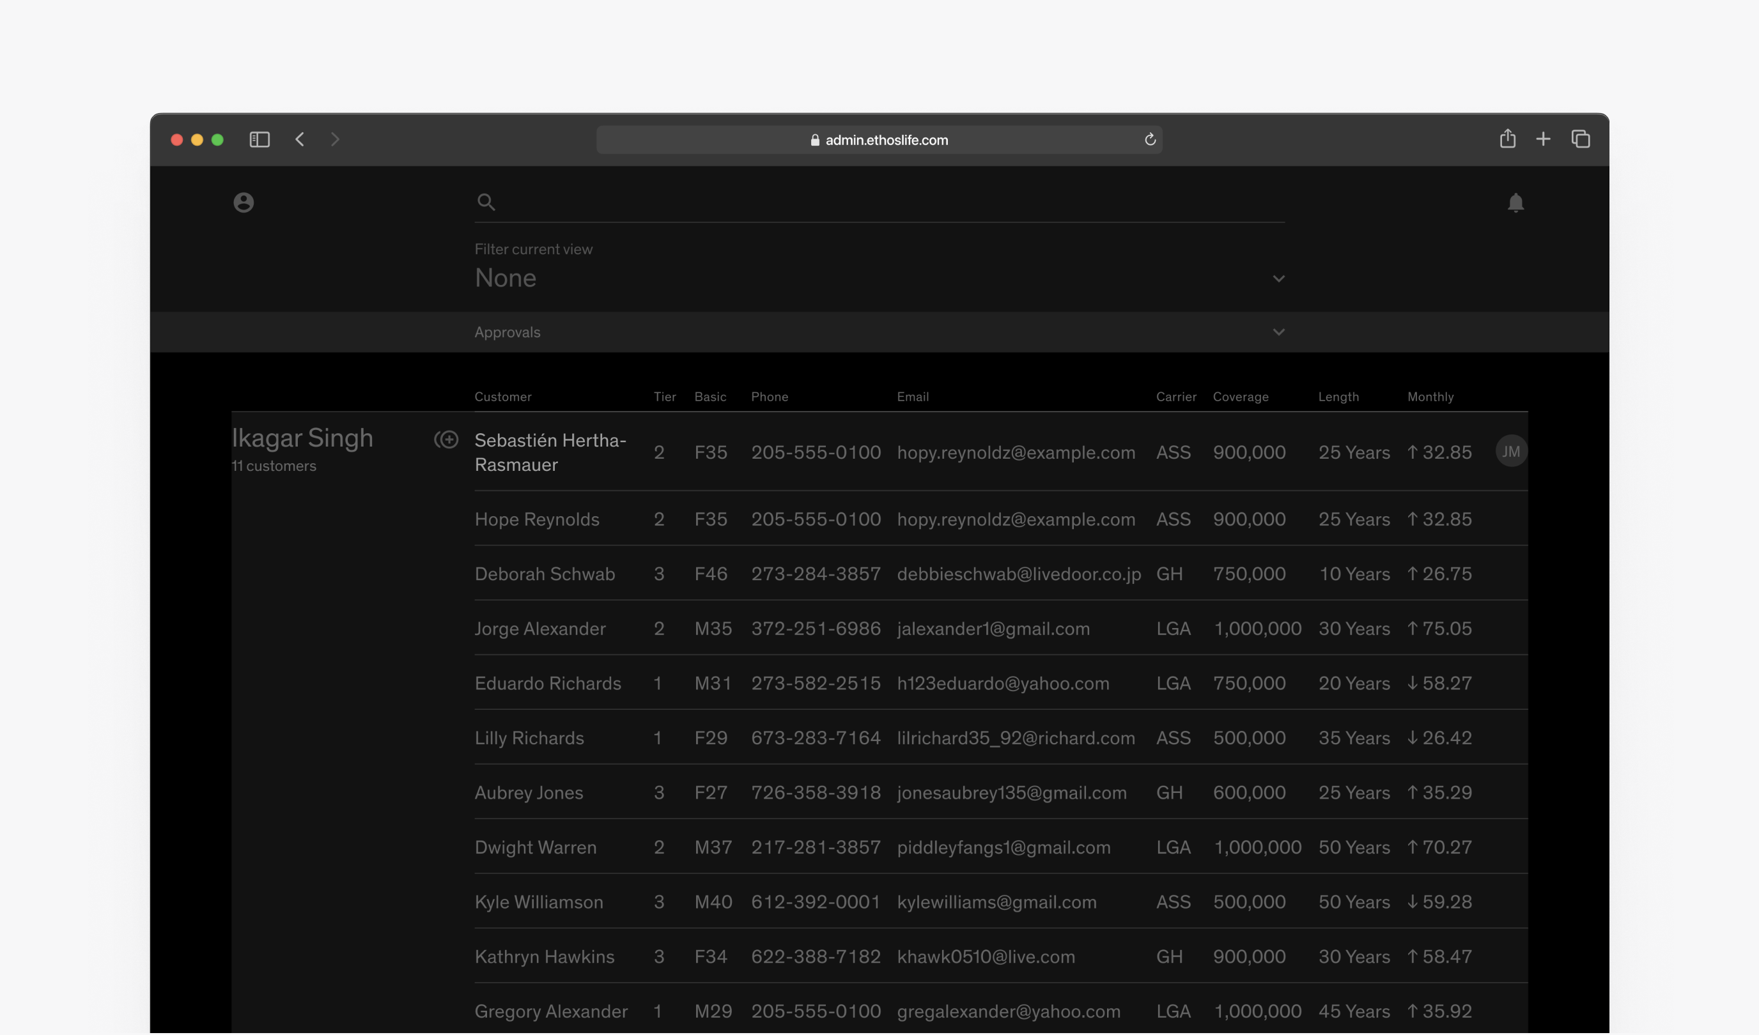Click the search magnifier icon
Image resolution: width=1759 pixels, height=1035 pixels.
click(486, 203)
